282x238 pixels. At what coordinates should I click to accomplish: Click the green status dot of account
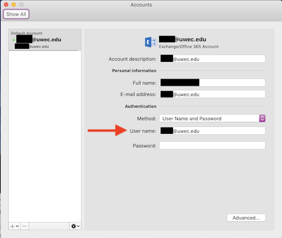point(14,40)
